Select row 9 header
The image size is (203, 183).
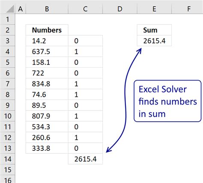(x=7, y=105)
